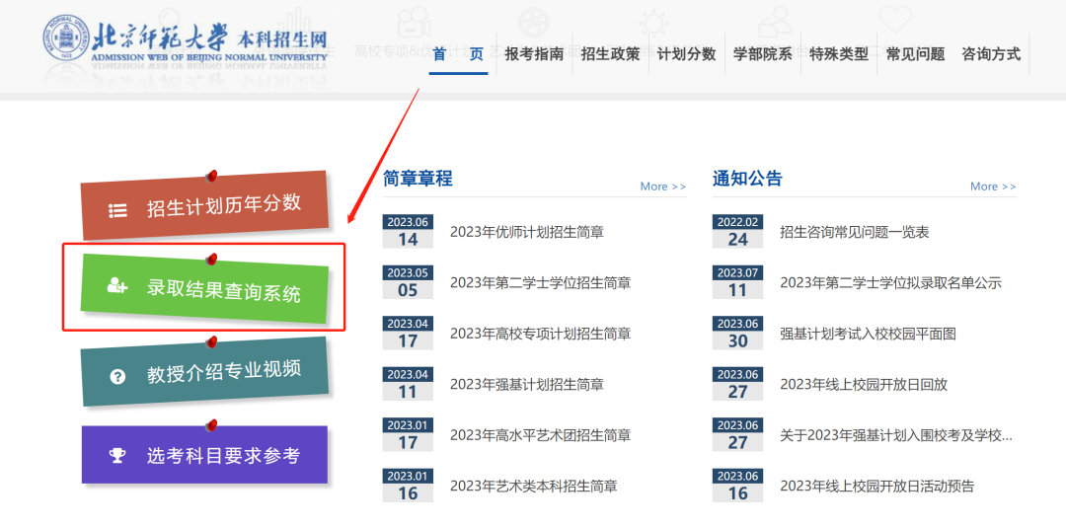Screen dimensions: 1066x527
Task: Open 2023年高校专项计划招生简章
Action: point(541,334)
